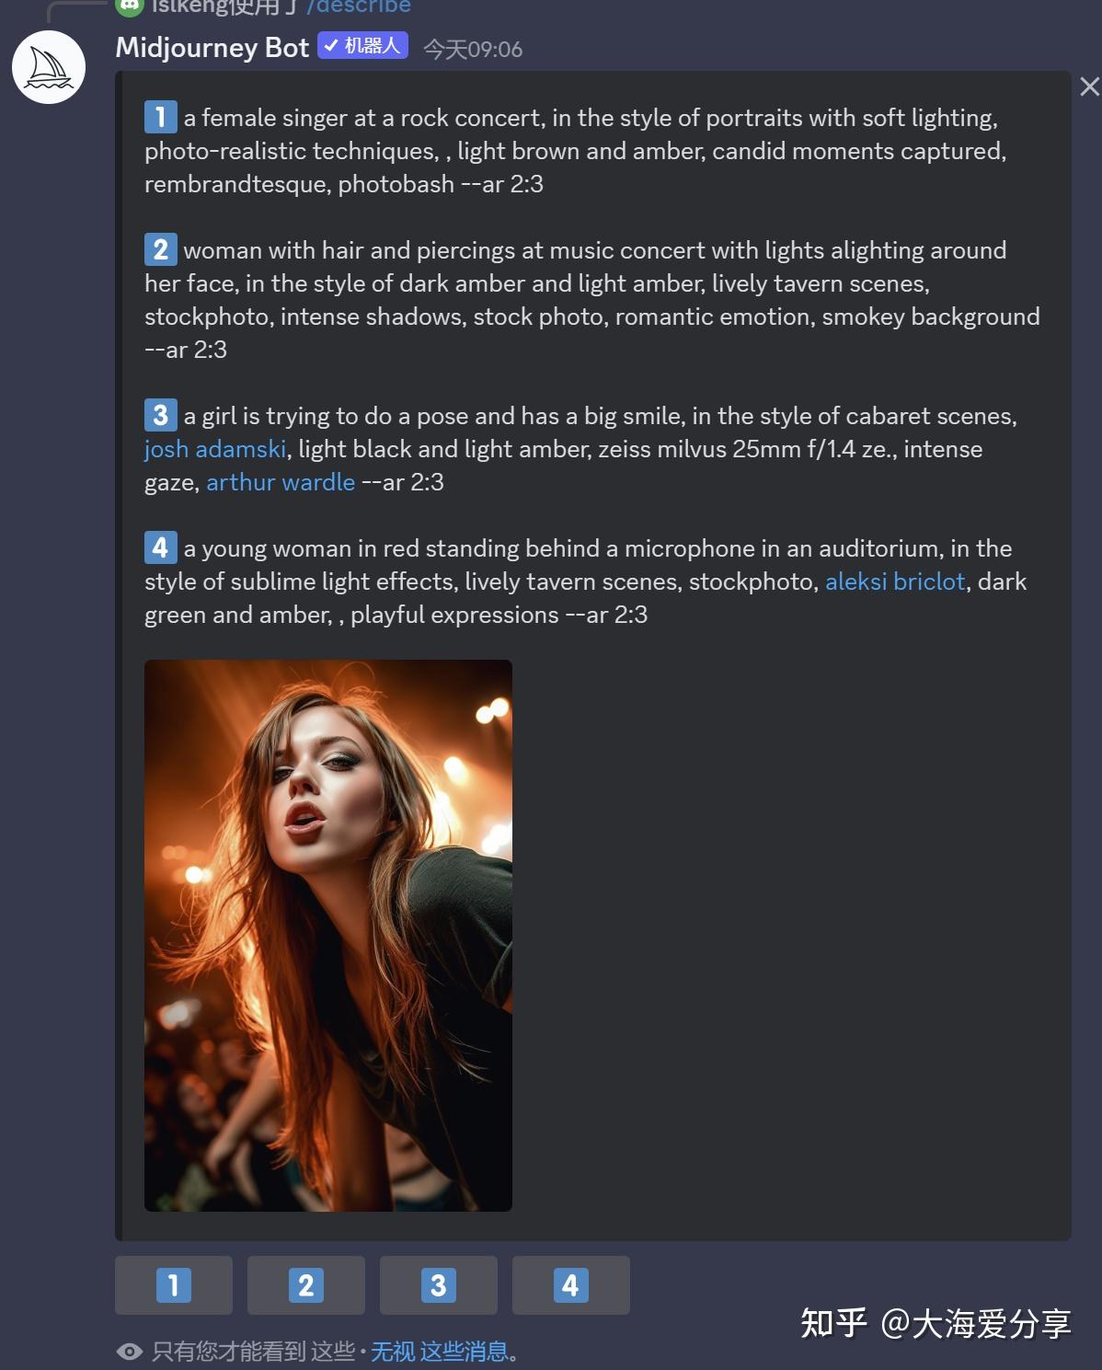Click the 今天09:06 message timestamp
1102x1370 pixels.
(473, 49)
